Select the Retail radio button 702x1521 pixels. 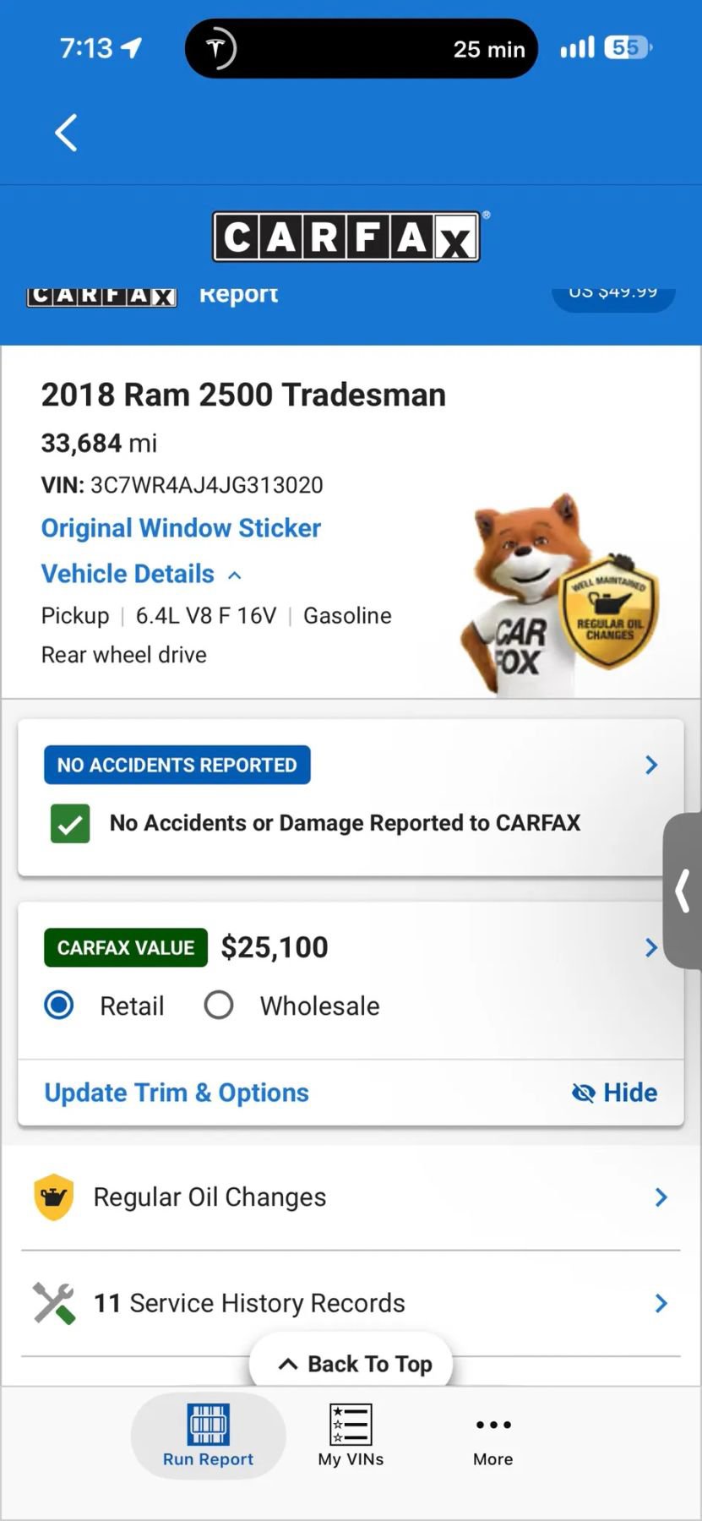click(59, 1006)
